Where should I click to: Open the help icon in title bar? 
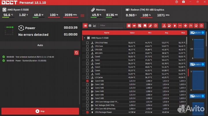177,2
